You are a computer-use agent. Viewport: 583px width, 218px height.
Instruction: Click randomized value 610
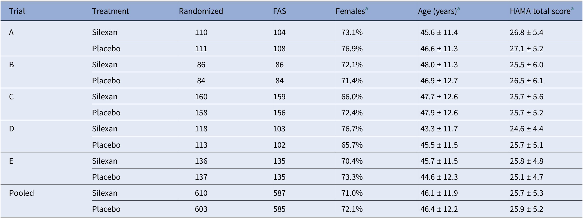[201, 193]
